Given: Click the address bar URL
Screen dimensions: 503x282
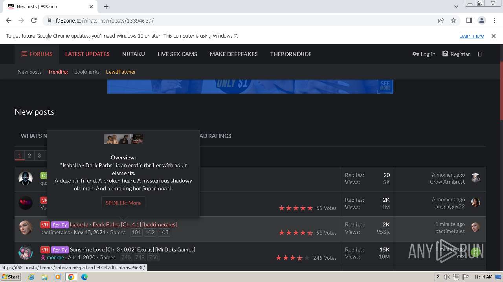Looking at the screenshot, I should [x=105, y=20].
